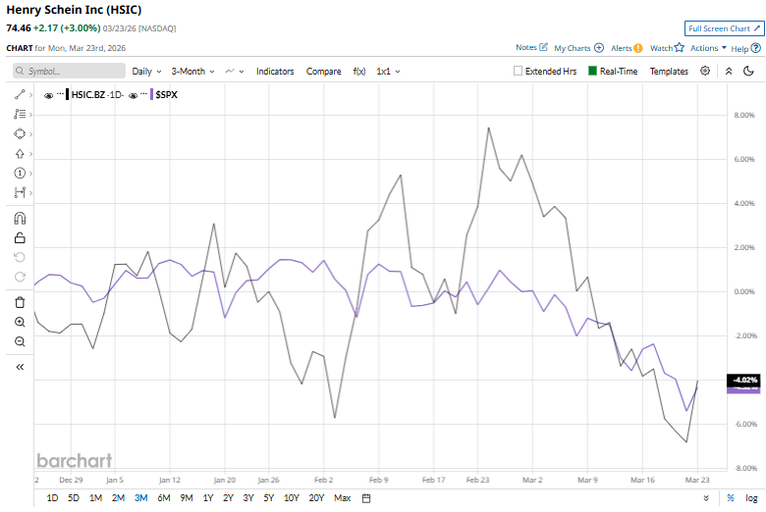The height and width of the screenshot is (512, 766).
Task: Open the Alerts bell icon
Action: tap(638, 48)
